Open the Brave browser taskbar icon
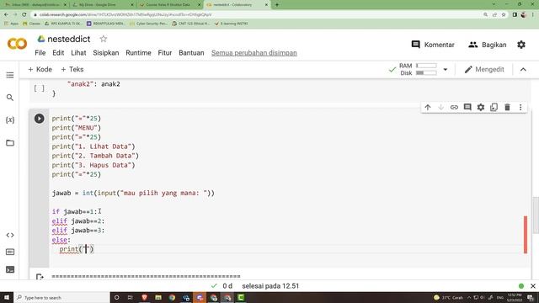Screen dimensions: 539x303 tap(144, 297)
